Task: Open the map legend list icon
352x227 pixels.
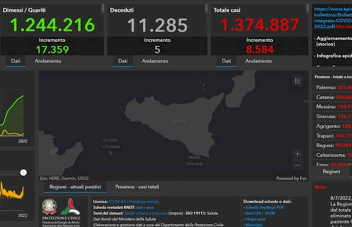Action: click(x=298, y=81)
